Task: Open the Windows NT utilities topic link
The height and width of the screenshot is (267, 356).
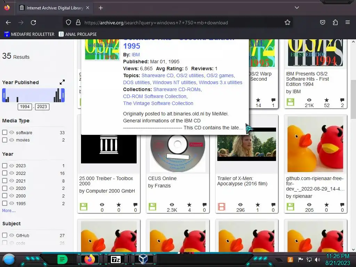Action: (174, 82)
